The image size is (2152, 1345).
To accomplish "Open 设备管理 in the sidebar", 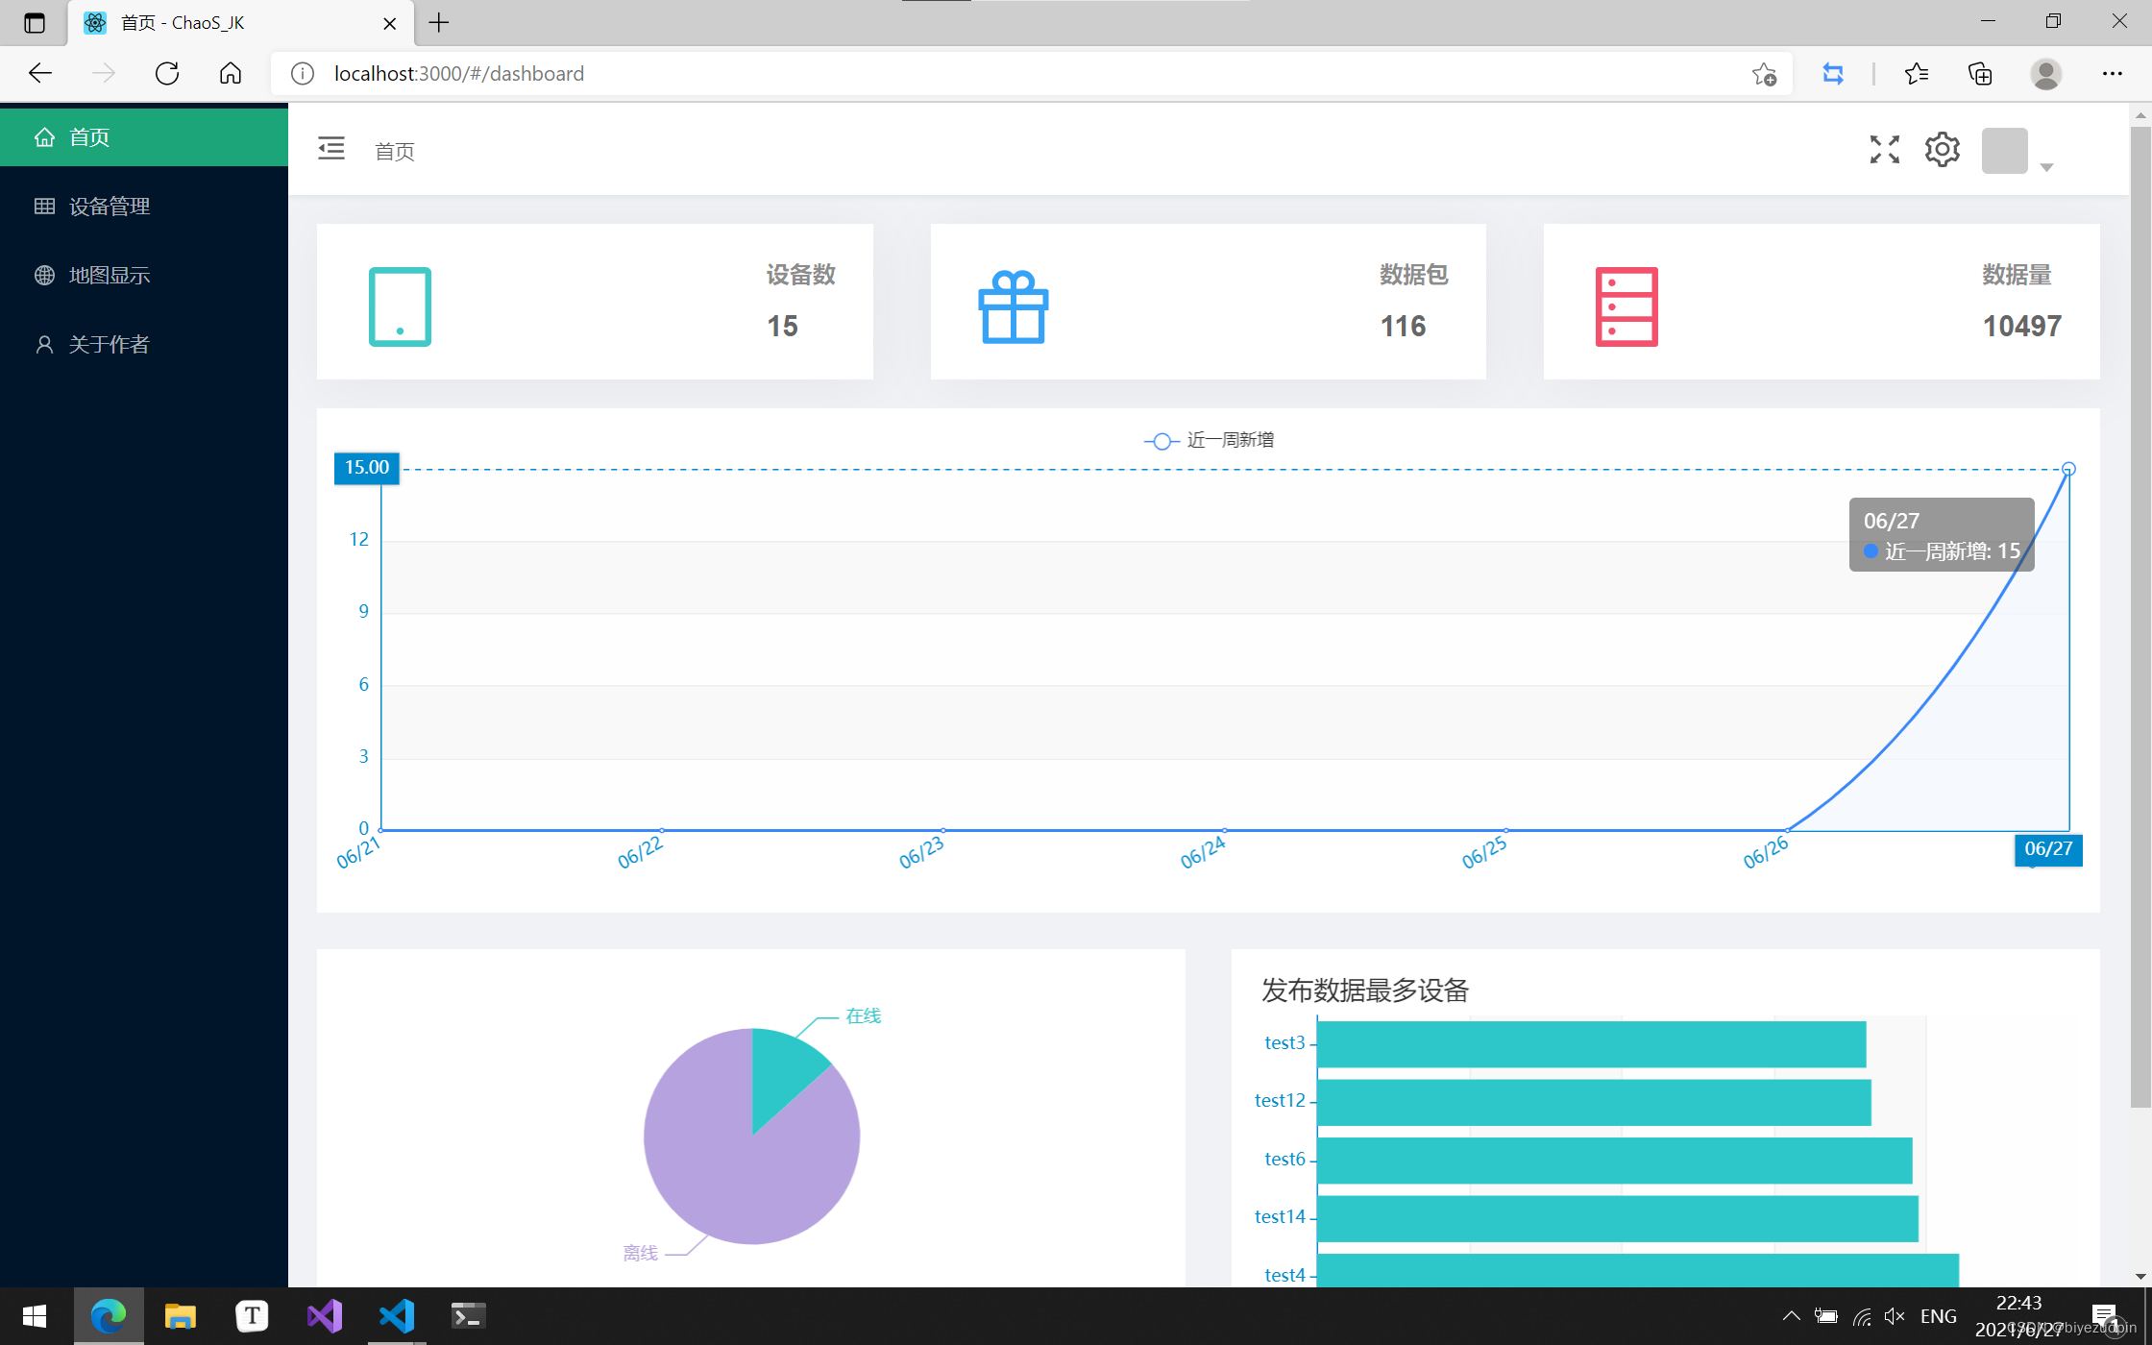I will click(x=110, y=207).
